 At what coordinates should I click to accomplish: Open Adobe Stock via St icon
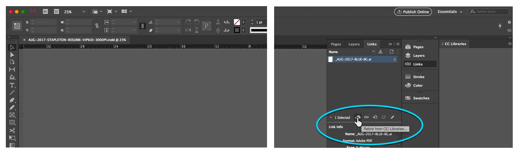click(x=56, y=11)
